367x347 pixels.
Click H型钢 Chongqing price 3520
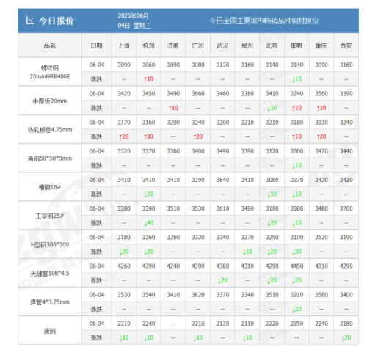tap(321, 237)
